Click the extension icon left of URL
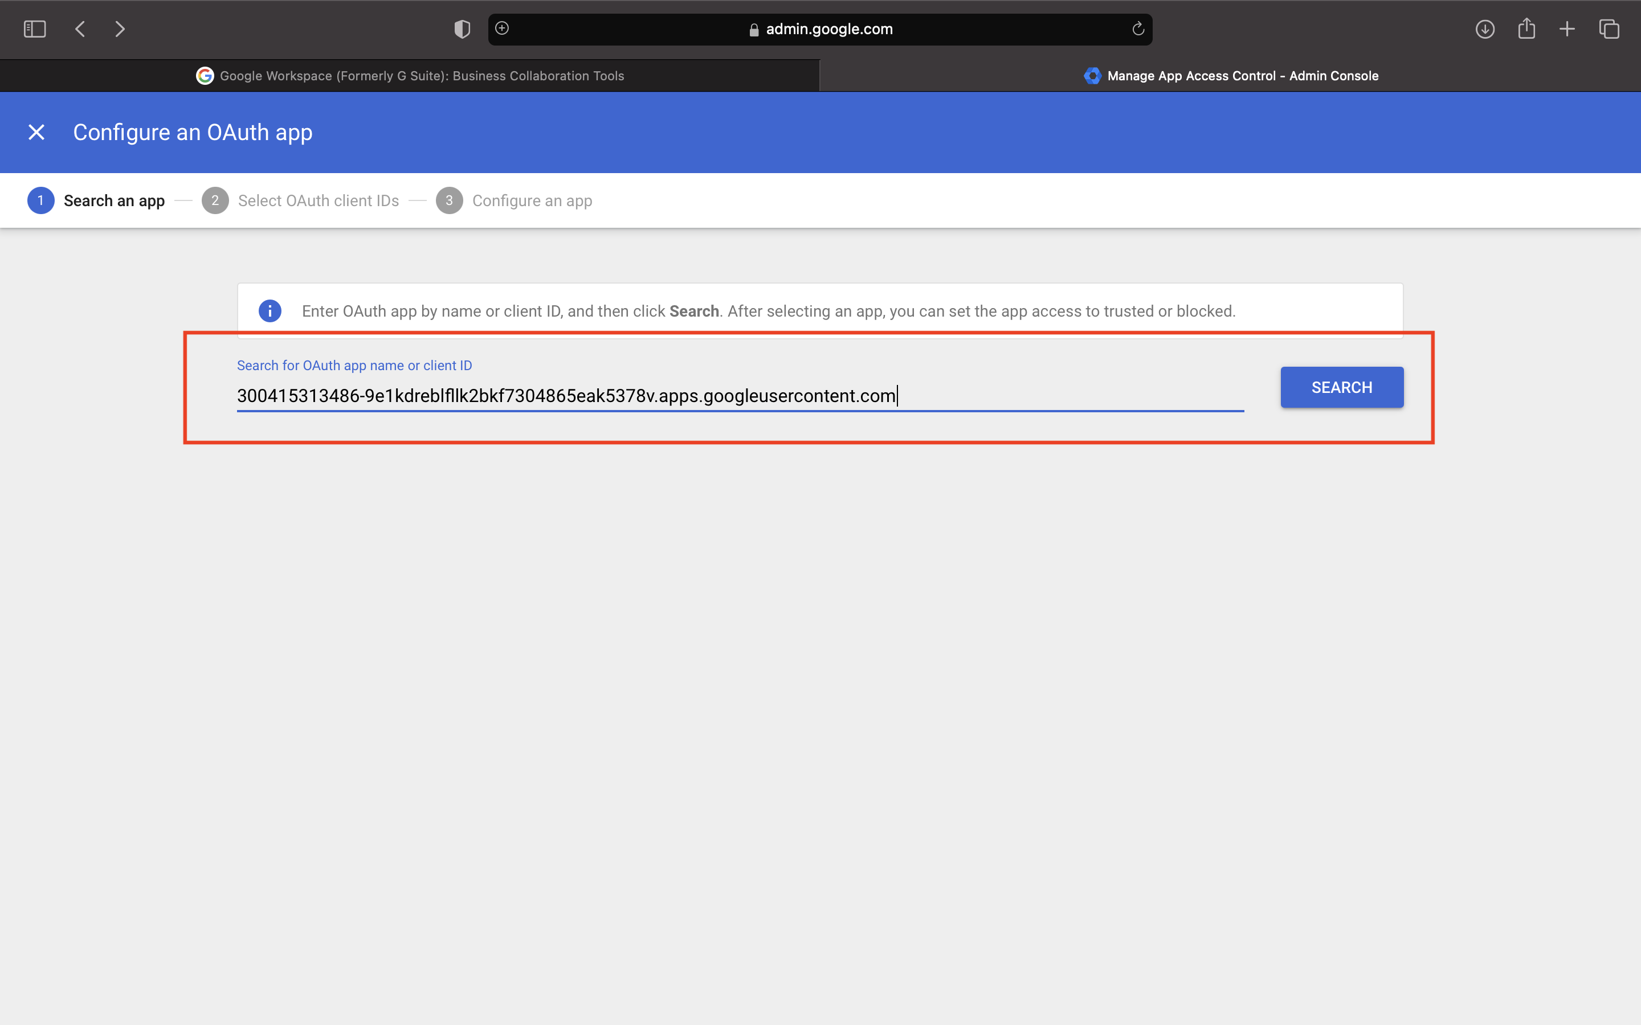This screenshot has height=1025, width=1641. click(x=502, y=28)
